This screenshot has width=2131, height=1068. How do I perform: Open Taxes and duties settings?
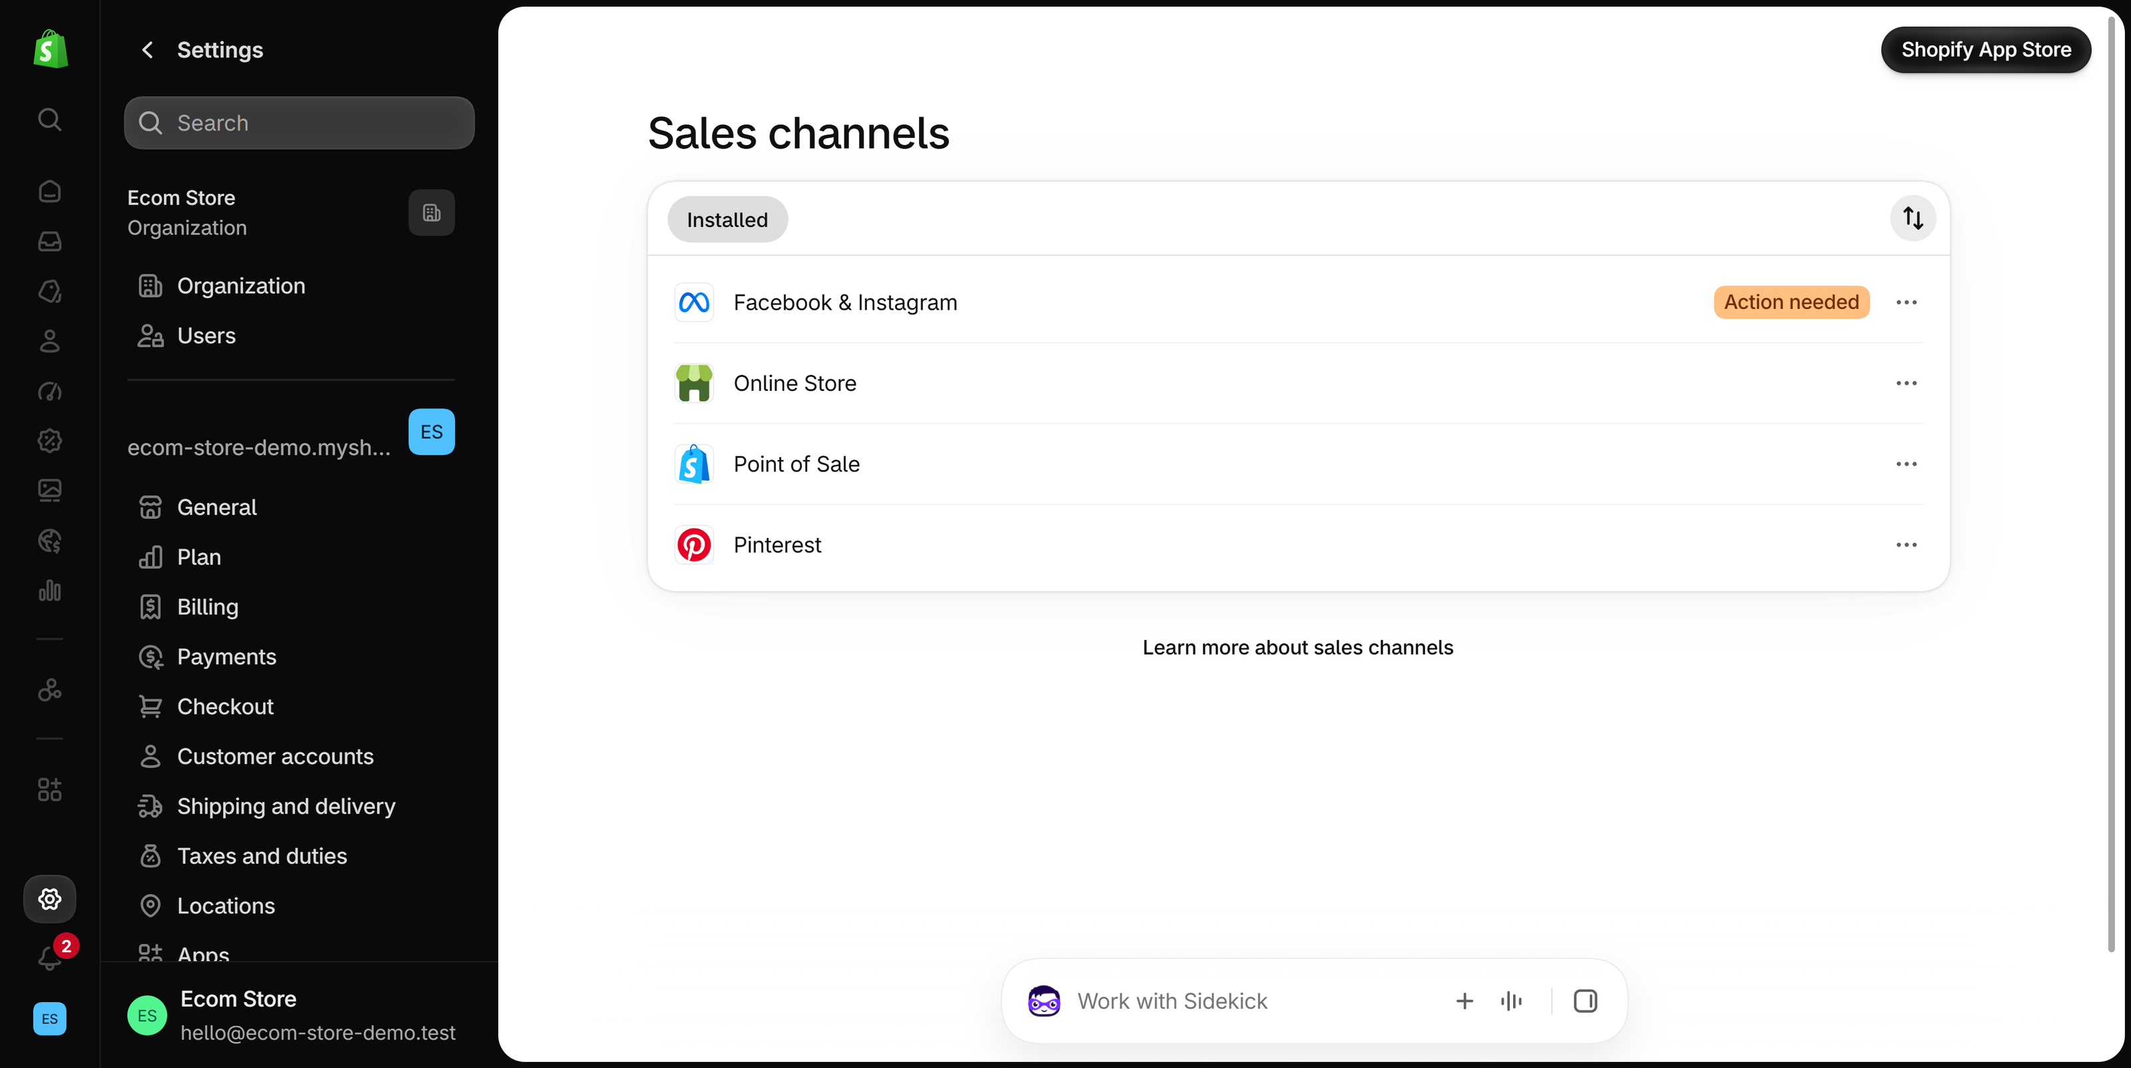[290, 856]
